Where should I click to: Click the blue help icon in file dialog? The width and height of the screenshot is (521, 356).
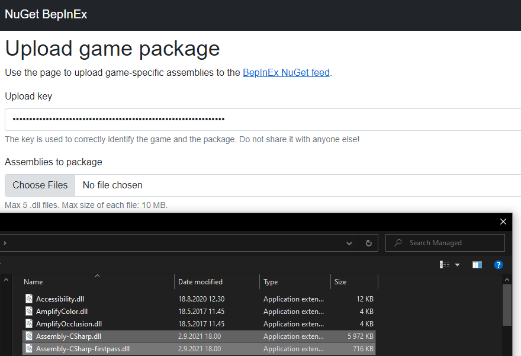pyautogui.click(x=499, y=265)
